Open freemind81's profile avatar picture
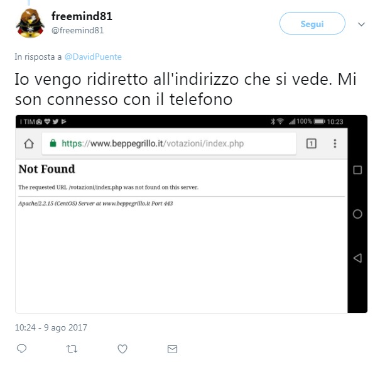 pos(30,23)
